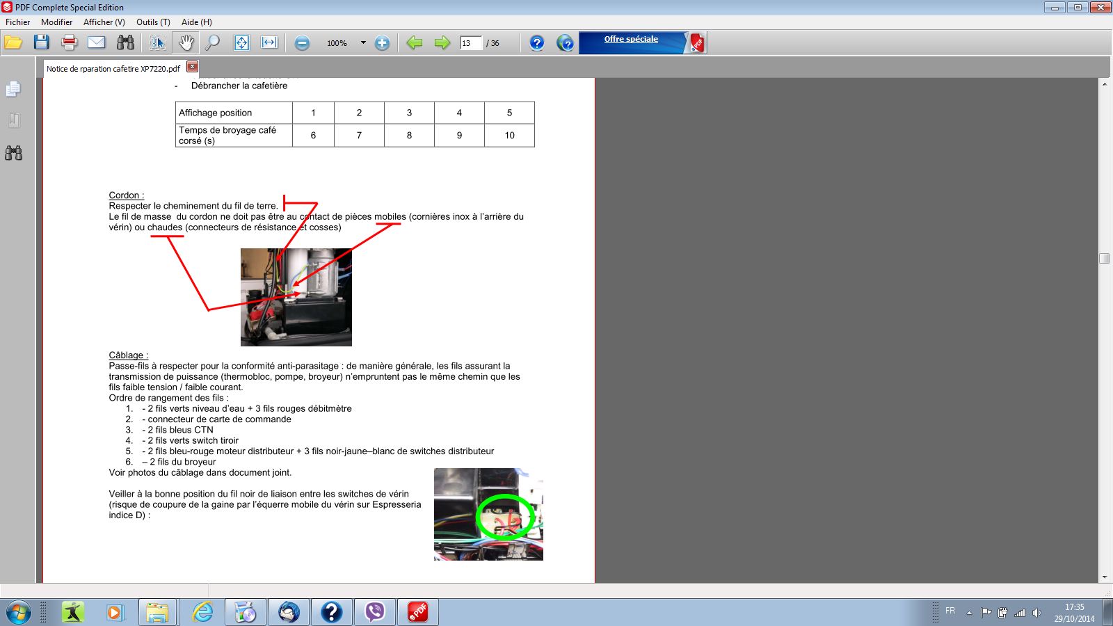Click the Cordon : heading
Viewport: 1113px width, 626px height.
127,195
